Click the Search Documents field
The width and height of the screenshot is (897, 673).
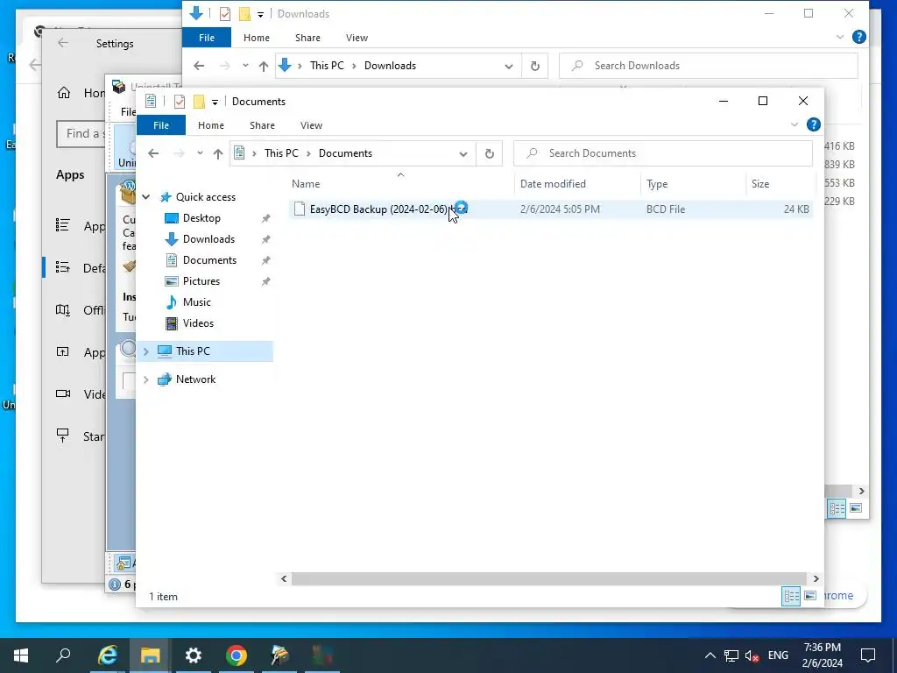[x=663, y=153]
